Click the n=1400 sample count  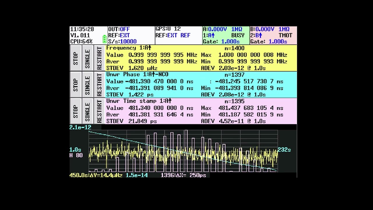[x=234, y=48]
